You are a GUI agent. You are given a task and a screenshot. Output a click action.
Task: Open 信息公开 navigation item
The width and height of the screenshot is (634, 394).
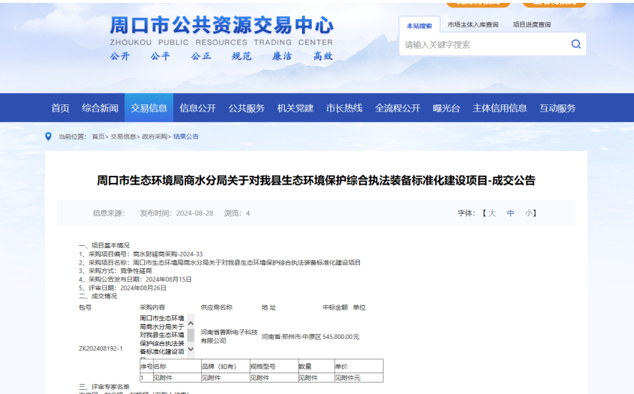pos(197,108)
